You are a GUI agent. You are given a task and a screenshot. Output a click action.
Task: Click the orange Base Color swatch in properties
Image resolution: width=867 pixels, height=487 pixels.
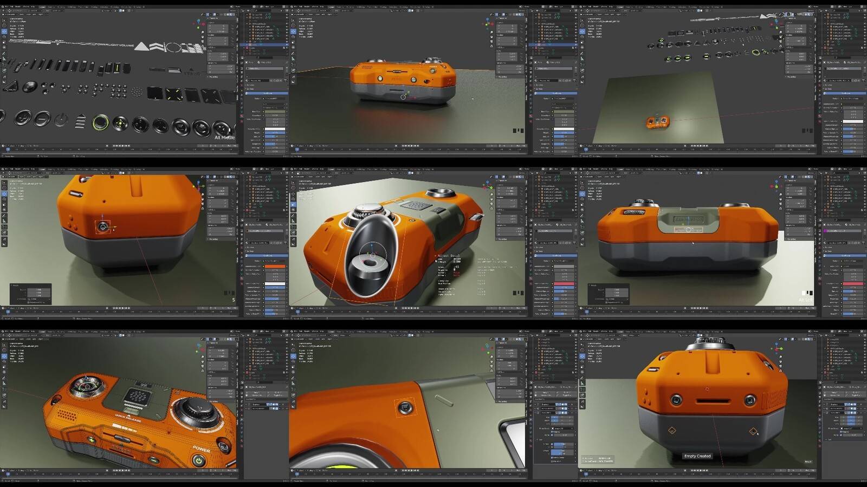click(275, 266)
